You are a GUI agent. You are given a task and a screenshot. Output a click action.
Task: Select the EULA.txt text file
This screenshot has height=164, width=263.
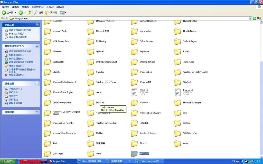135,92
